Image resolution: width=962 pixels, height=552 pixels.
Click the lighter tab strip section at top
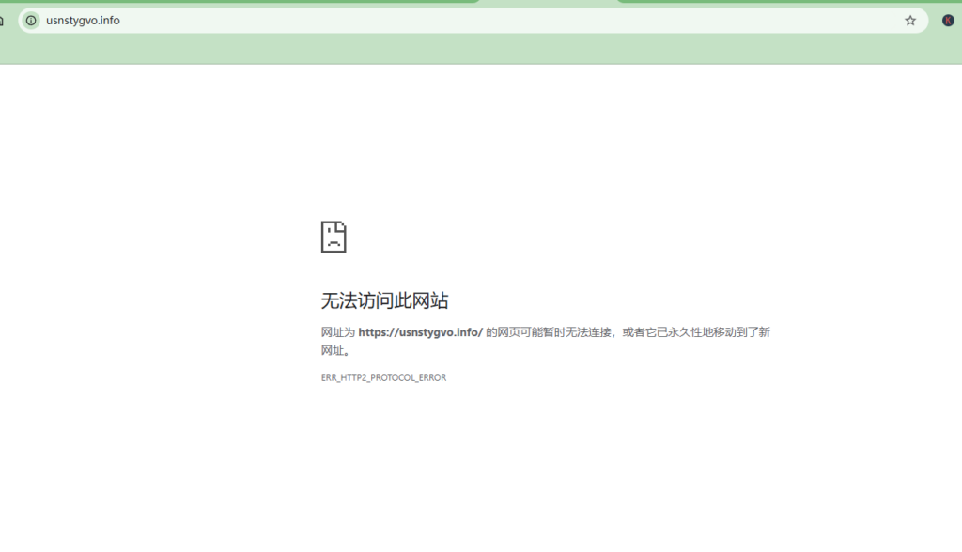[x=548, y=2]
